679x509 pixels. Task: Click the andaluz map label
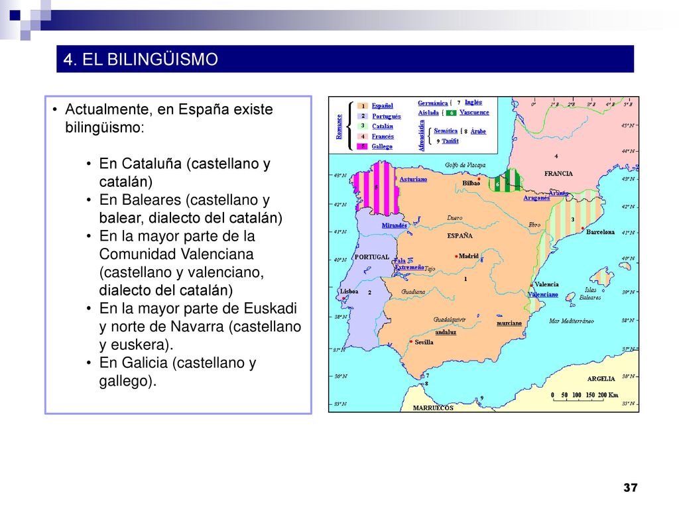coord(446,333)
